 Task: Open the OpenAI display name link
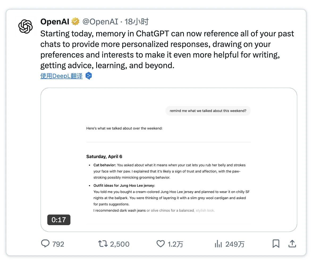55,22
